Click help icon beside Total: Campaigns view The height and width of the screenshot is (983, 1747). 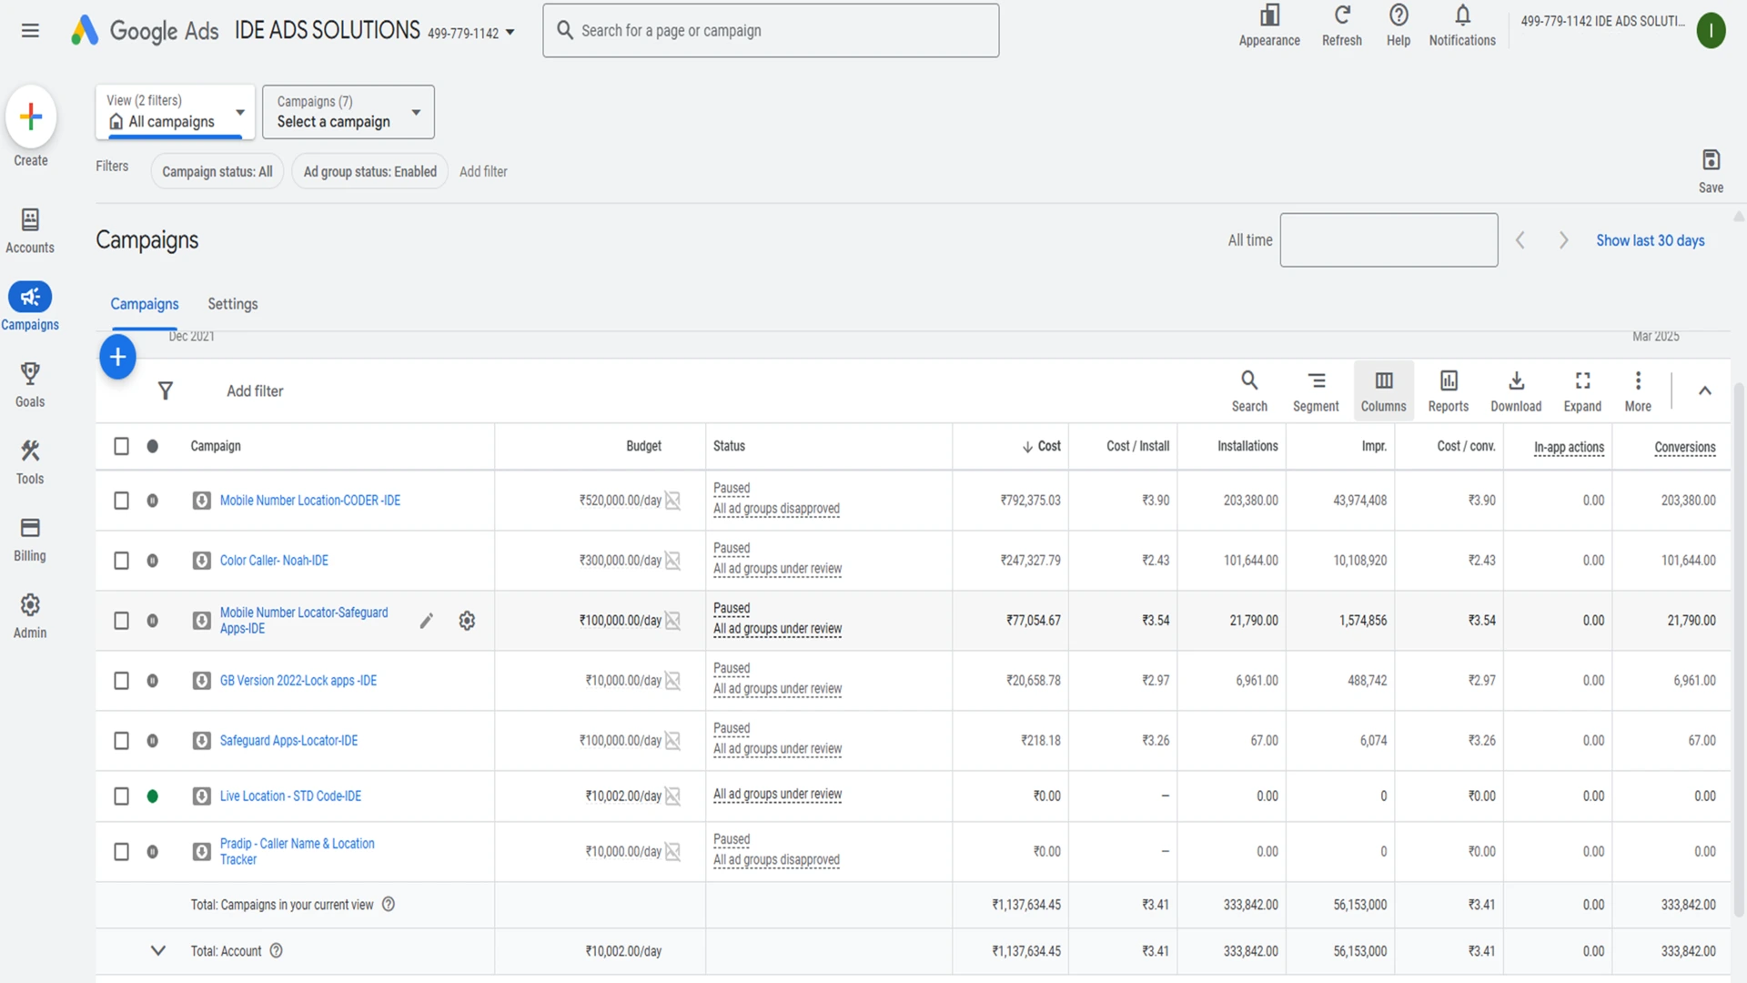(389, 905)
